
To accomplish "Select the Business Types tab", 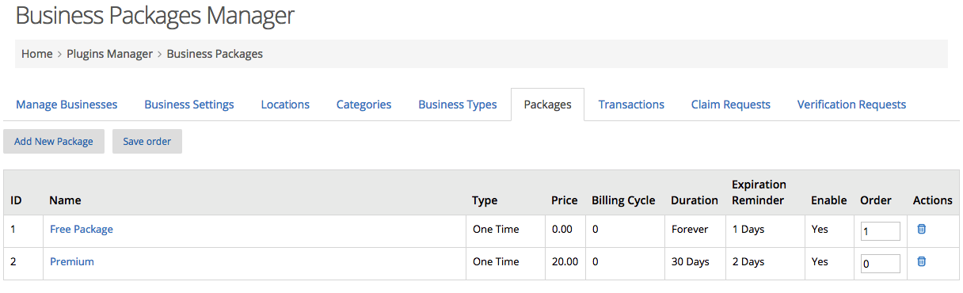I will [x=458, y=105].
